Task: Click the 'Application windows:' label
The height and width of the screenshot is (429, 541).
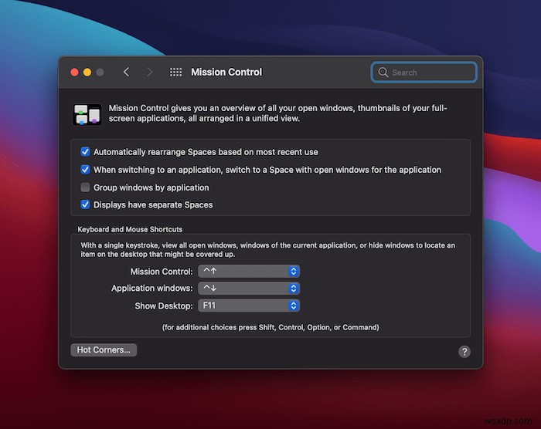Action: click(151, 288)
